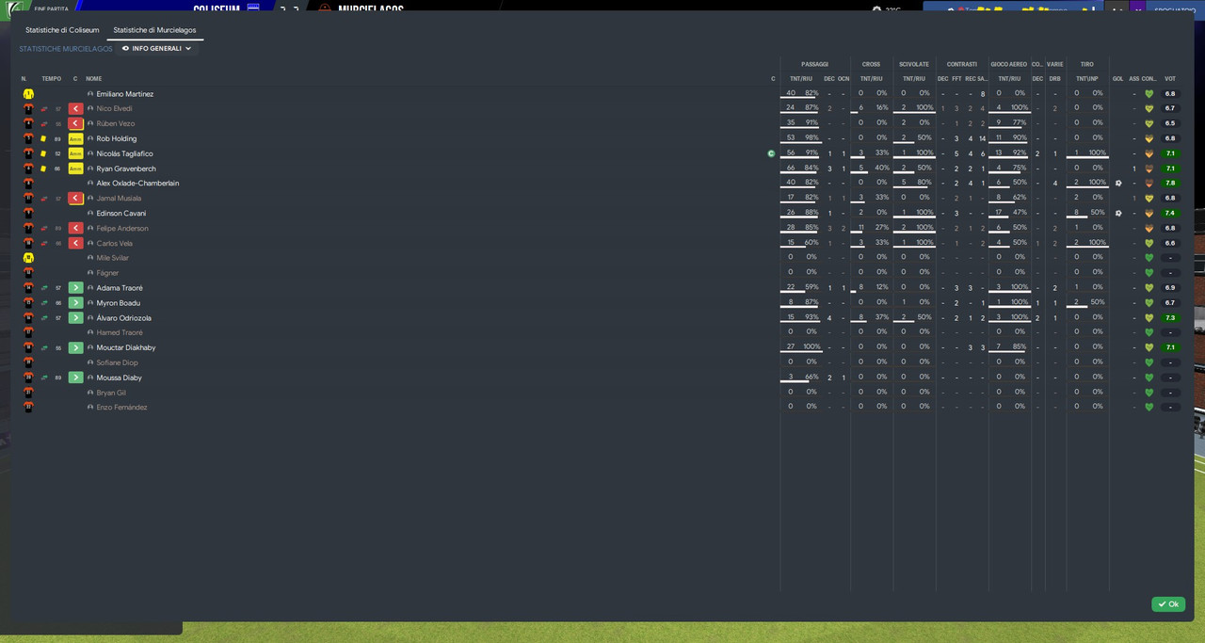Click the goal ball icon for Edinson Cavani

1118,213
